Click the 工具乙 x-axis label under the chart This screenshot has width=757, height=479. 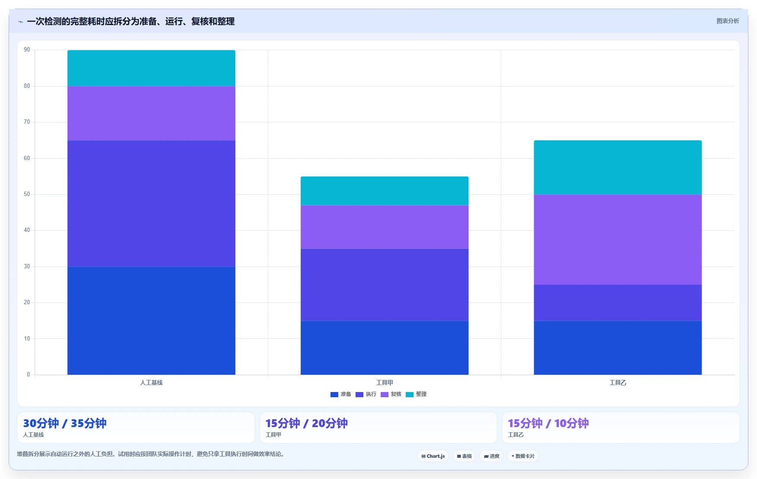[618, 383]
